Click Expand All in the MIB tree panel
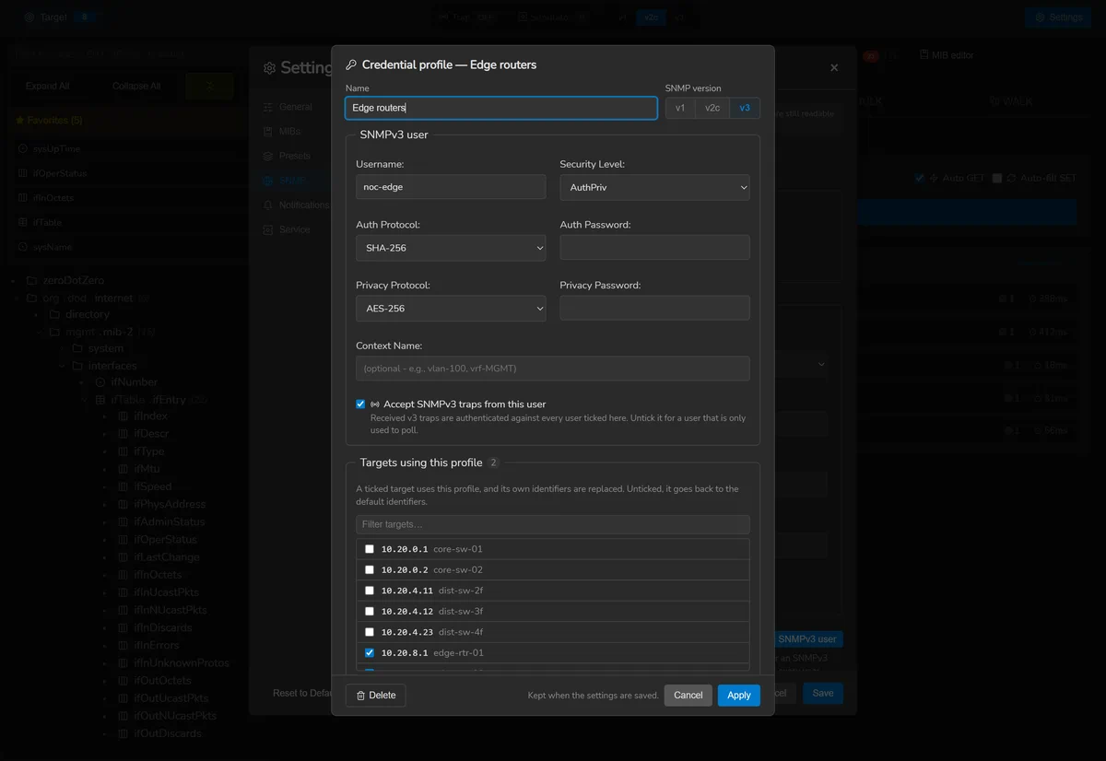 (x=48, y=86)
